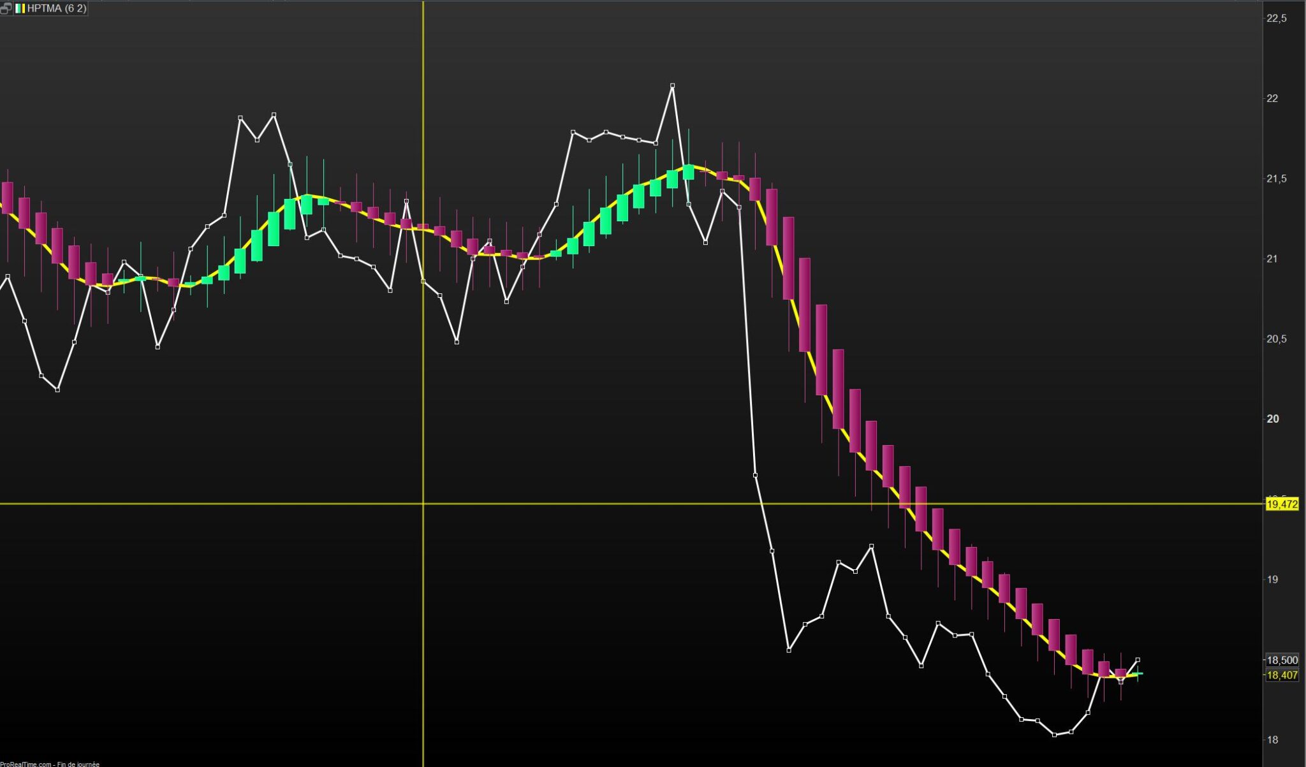Click the final small green candle at right
This screenshot has height=767, width=1306.
pos(1138,673)
